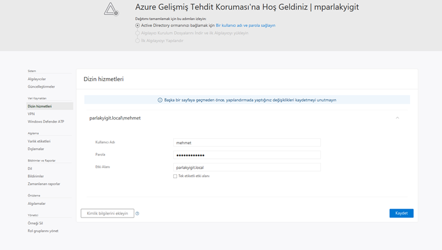The width and height of the screenshot is (442, 250).
Task: Click the Veri Kaynakları sidebar section label
Action: coord(37,99)
